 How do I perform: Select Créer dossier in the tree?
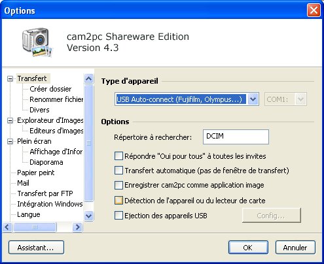point(50,89)
